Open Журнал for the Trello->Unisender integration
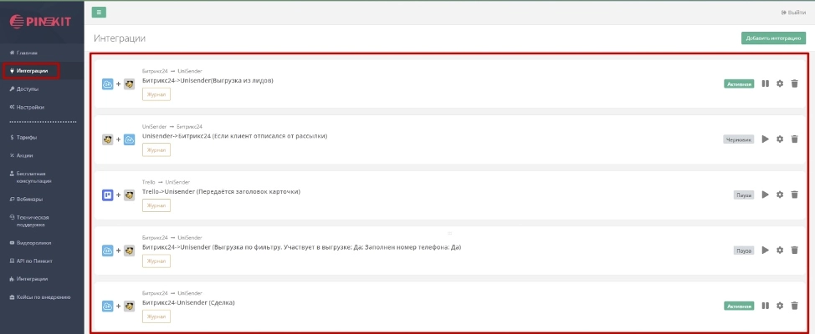815x334 pixels. pos(156,205)
